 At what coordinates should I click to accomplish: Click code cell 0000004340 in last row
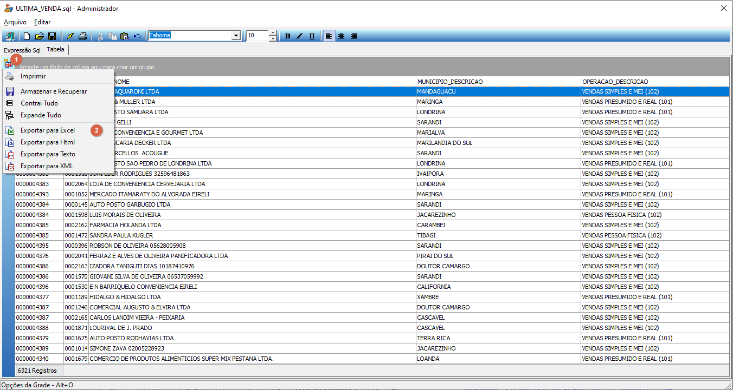[x=39, y=359]
